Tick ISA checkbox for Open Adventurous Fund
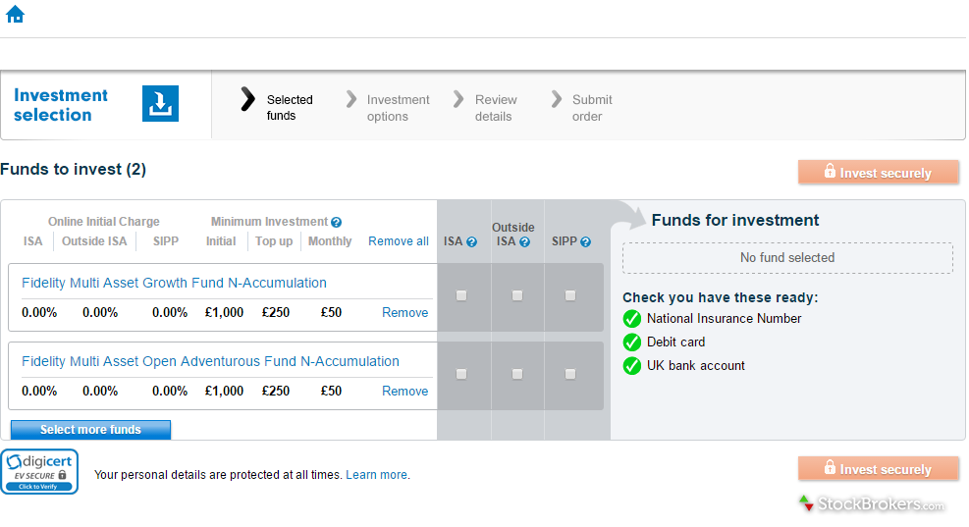The height and width of the screenshot is (527, 969). 461,375
